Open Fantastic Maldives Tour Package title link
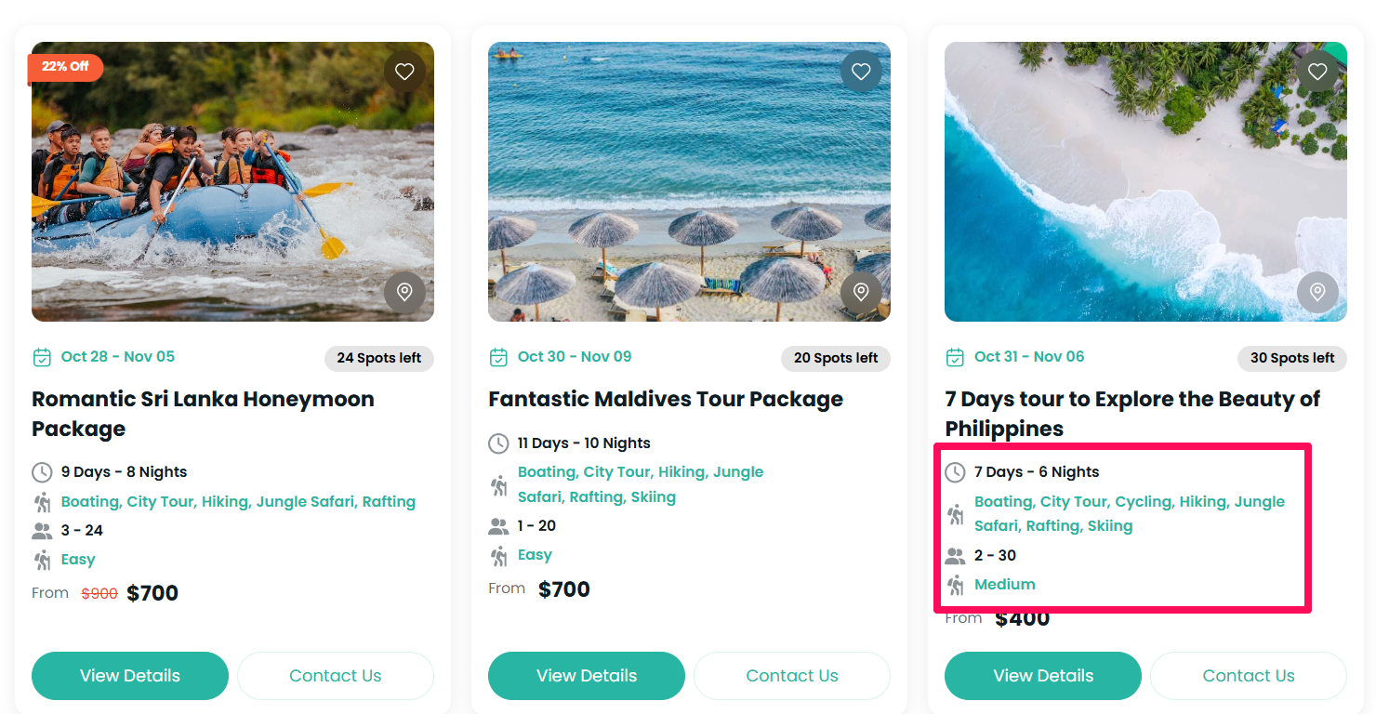The width and height of the screenshot is (1376, 714). pyautogui.click(x=666, y=400)
